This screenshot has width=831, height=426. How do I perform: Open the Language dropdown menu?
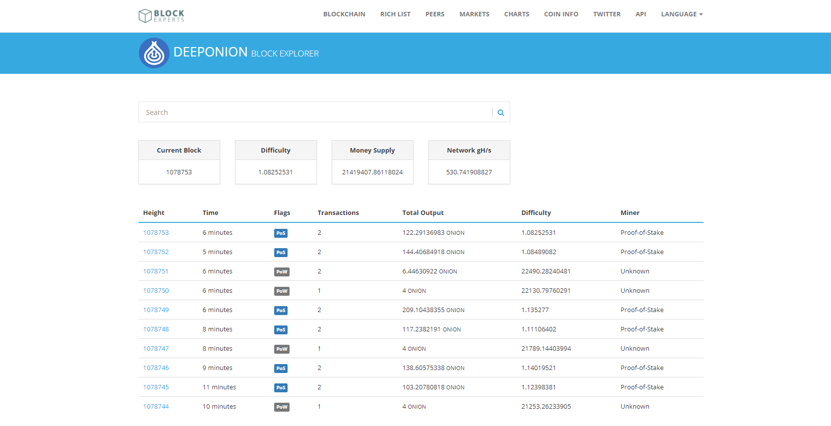(682, 14)
